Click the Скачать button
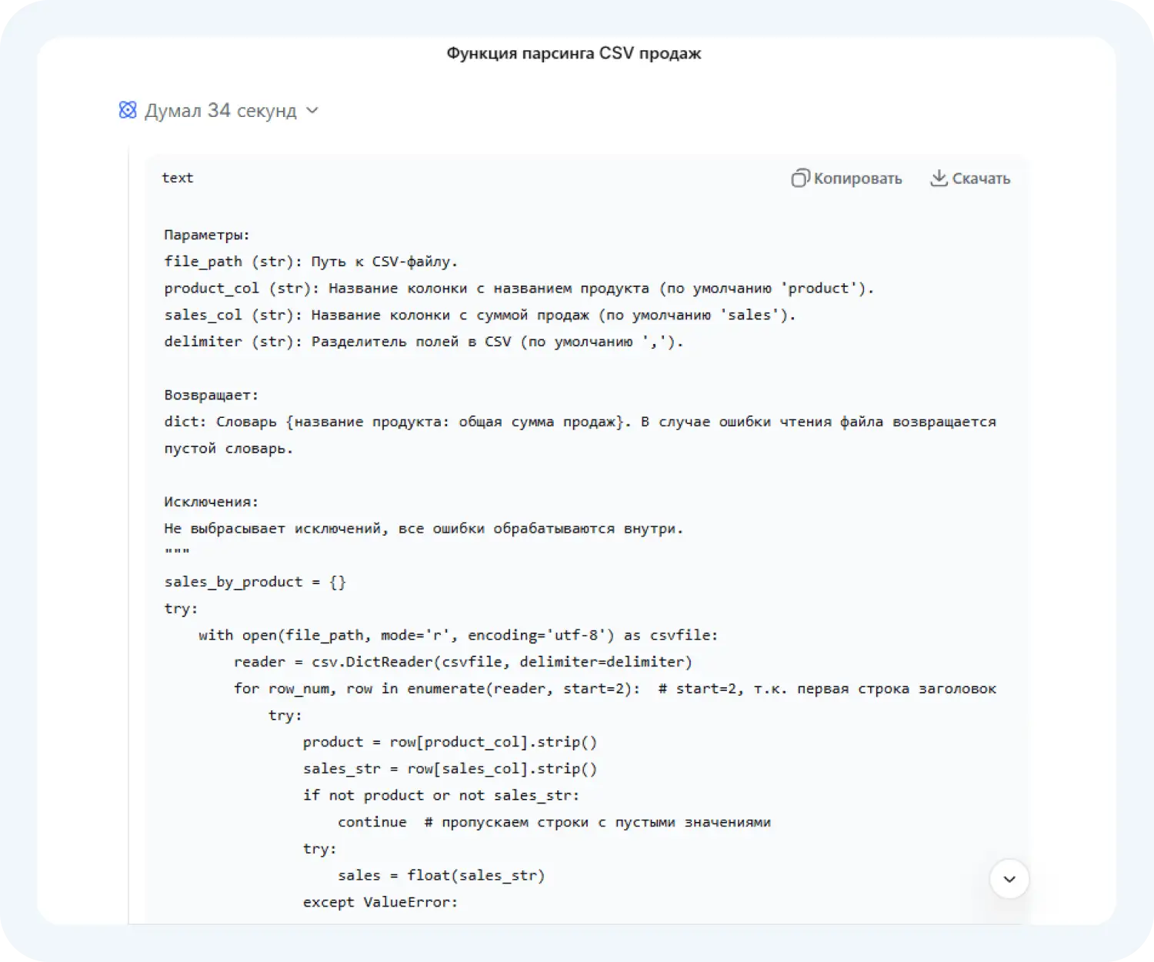 [x=969, y=178]
